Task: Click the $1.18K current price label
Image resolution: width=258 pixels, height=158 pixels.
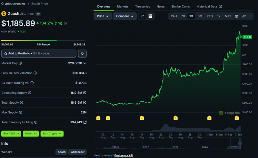Action: coord(247,37)
